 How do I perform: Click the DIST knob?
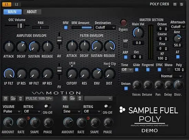click(109, 74)
